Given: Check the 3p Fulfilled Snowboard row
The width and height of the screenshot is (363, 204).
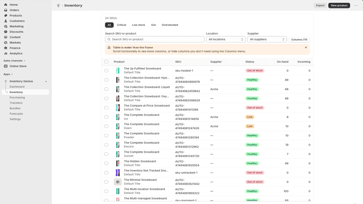Looking at the screenshot, I should click(106, 70).
